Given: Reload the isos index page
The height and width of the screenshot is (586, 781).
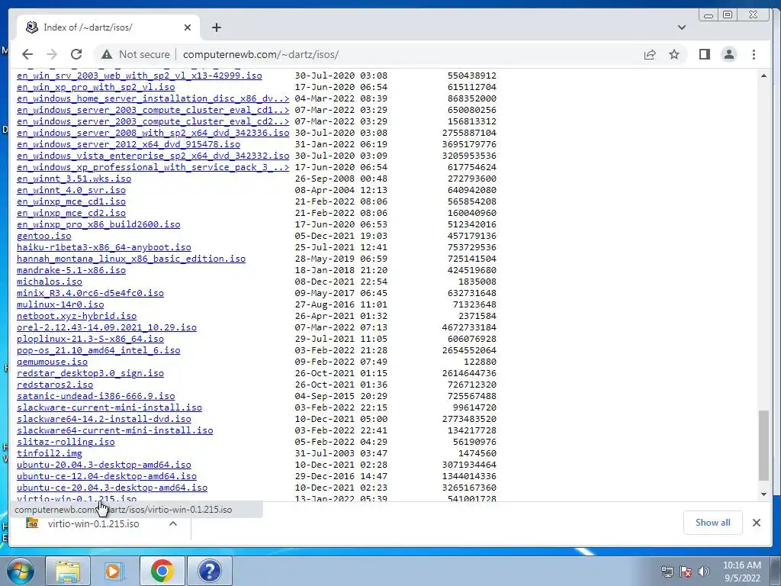Looking at the screenshot, I should pyautogui.click(x=76, y=54).
